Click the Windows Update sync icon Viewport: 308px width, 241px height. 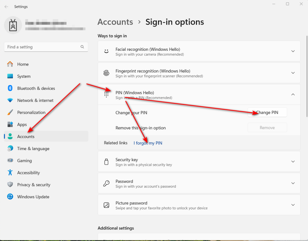[10, 197]
